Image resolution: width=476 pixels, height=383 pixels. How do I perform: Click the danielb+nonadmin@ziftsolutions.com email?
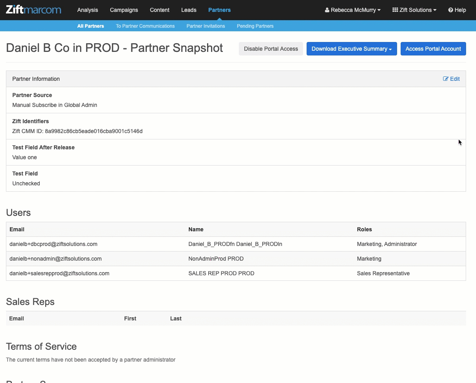point(56,259)
